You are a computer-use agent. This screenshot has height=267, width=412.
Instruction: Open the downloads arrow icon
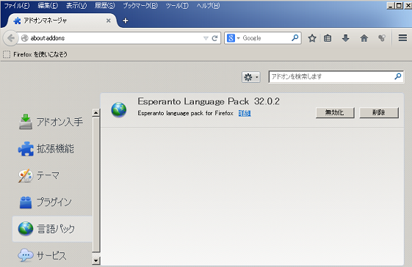pos(345,38)
